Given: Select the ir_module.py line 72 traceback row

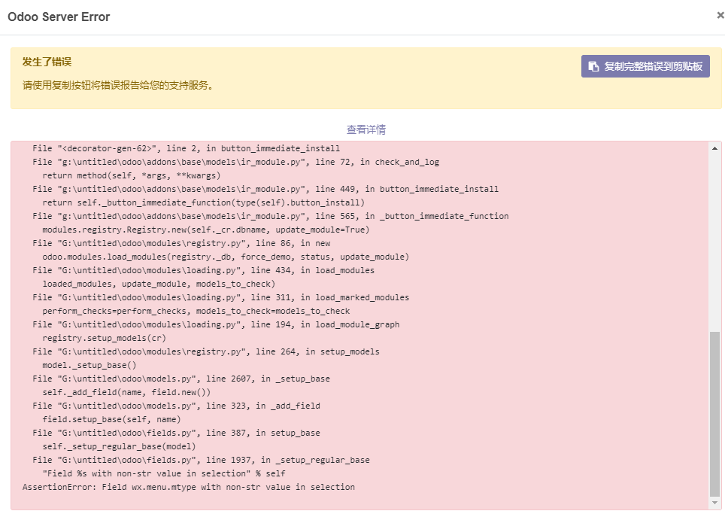Looking at the screenshot, I should pyautogui.click(x=236, y=162).
